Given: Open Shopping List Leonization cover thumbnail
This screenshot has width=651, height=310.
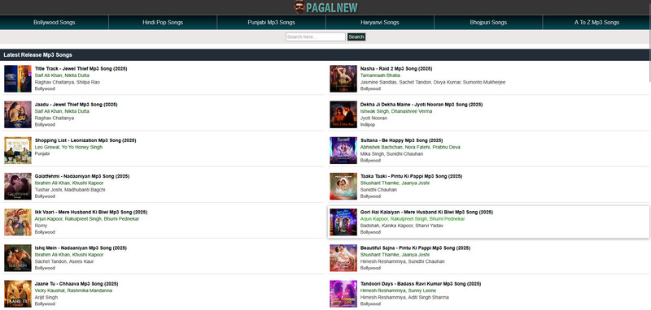Looking at the screenshot, I should point(18,150).
